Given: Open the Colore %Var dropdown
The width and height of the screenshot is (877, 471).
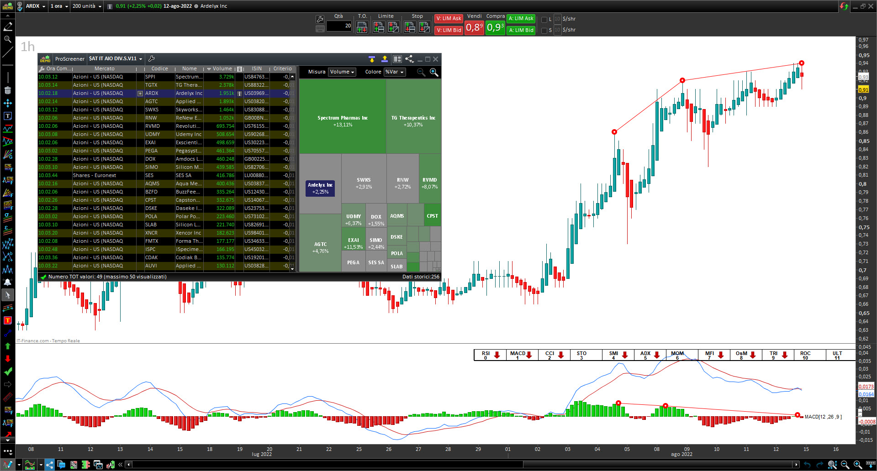Looking at the screenshot, I should (395, 72).
